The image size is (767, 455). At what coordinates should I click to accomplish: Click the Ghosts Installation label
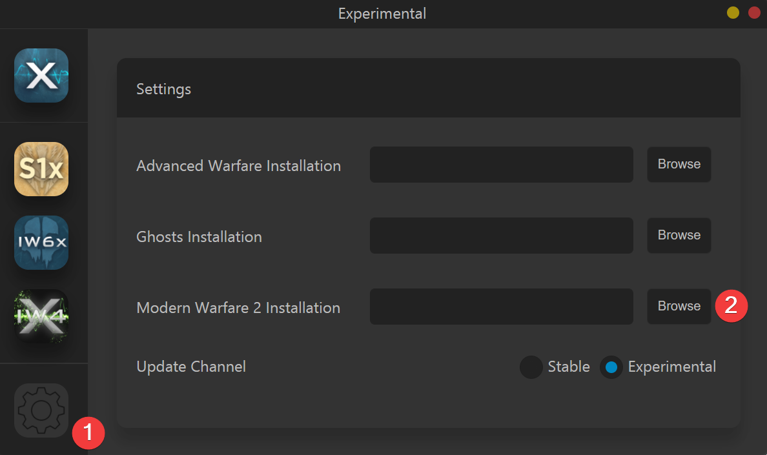pyautogui.click(x=199, y=237)
